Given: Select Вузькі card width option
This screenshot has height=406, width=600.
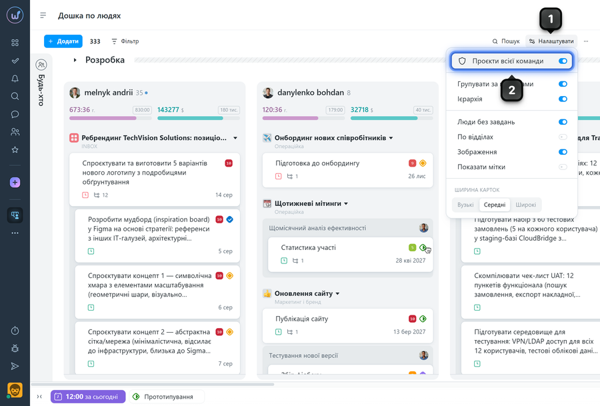Looking at the screenshot, I should coord(465,205).
